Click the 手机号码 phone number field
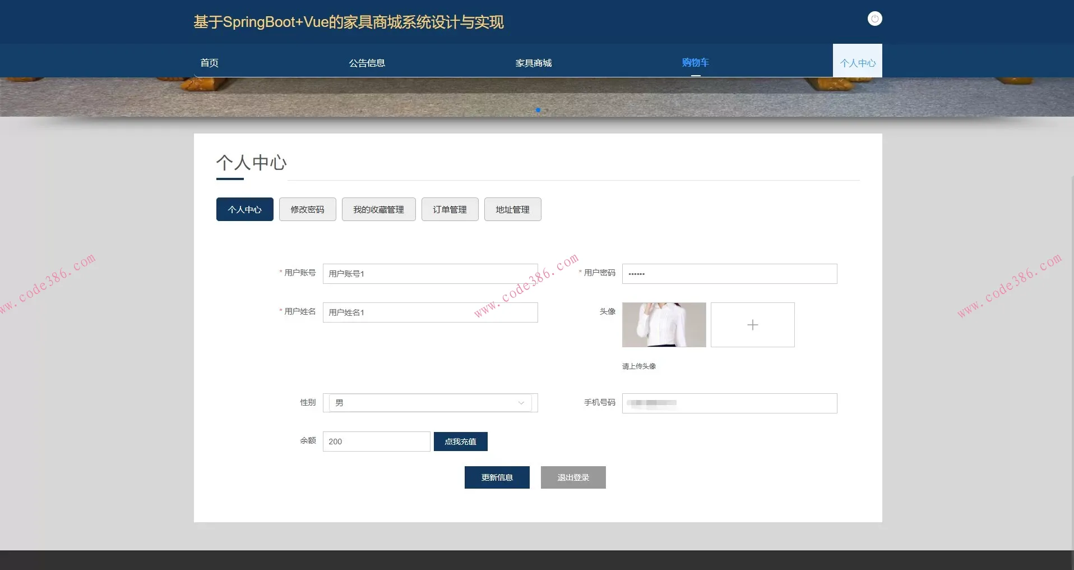This screenshot has height=570, width=1074. (x=728, y=403)
